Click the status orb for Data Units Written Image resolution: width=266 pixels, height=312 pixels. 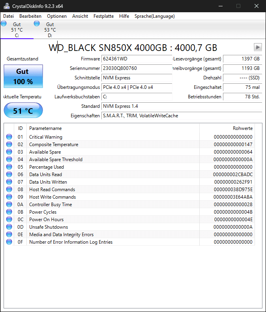(x=9, y=182)
